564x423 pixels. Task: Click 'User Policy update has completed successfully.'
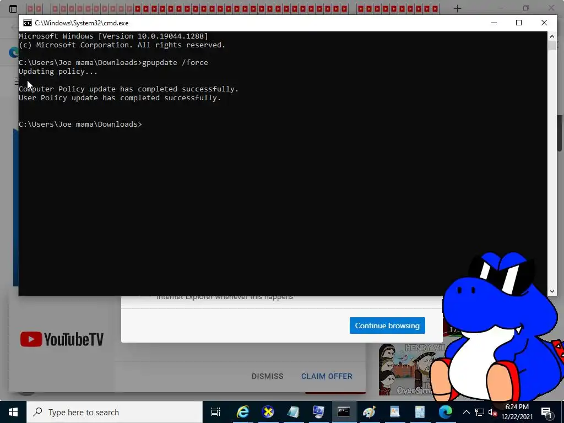(x=120, y=98)
